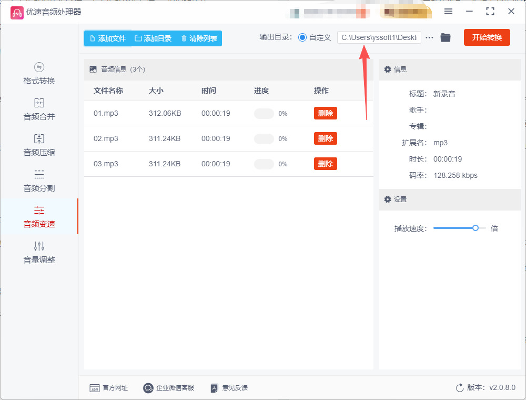Click the 添加文件 add file button
This screenshot has width=526, height=400.
click(108, 38)
